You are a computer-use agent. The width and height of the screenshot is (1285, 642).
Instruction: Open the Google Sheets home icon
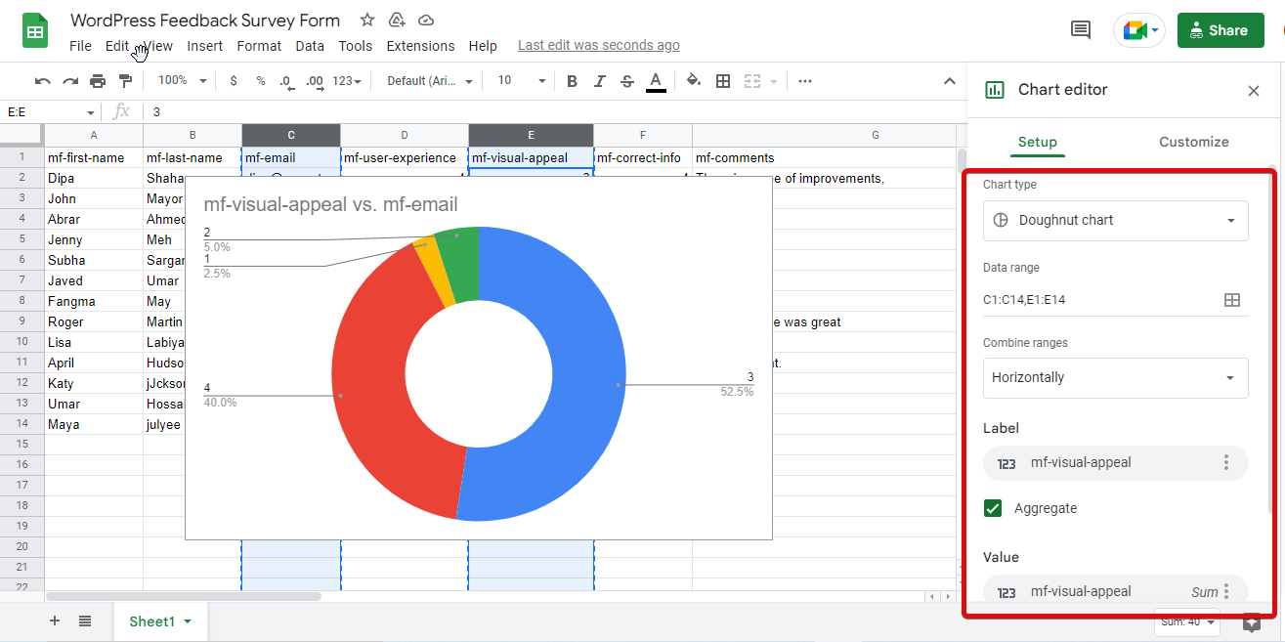(x=36, y=30)
